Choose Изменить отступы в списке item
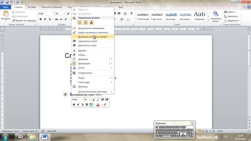Viewport: 251px width, 141px height. click(93, 37)
